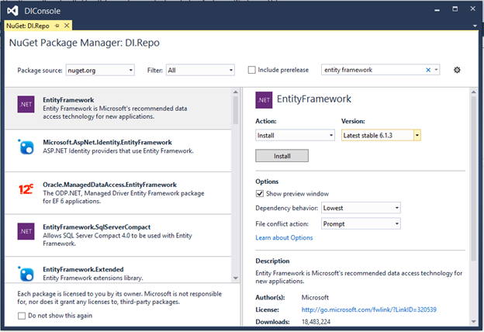Open Version dropdown Latest stable 6.1.3

tap(381, 135)
